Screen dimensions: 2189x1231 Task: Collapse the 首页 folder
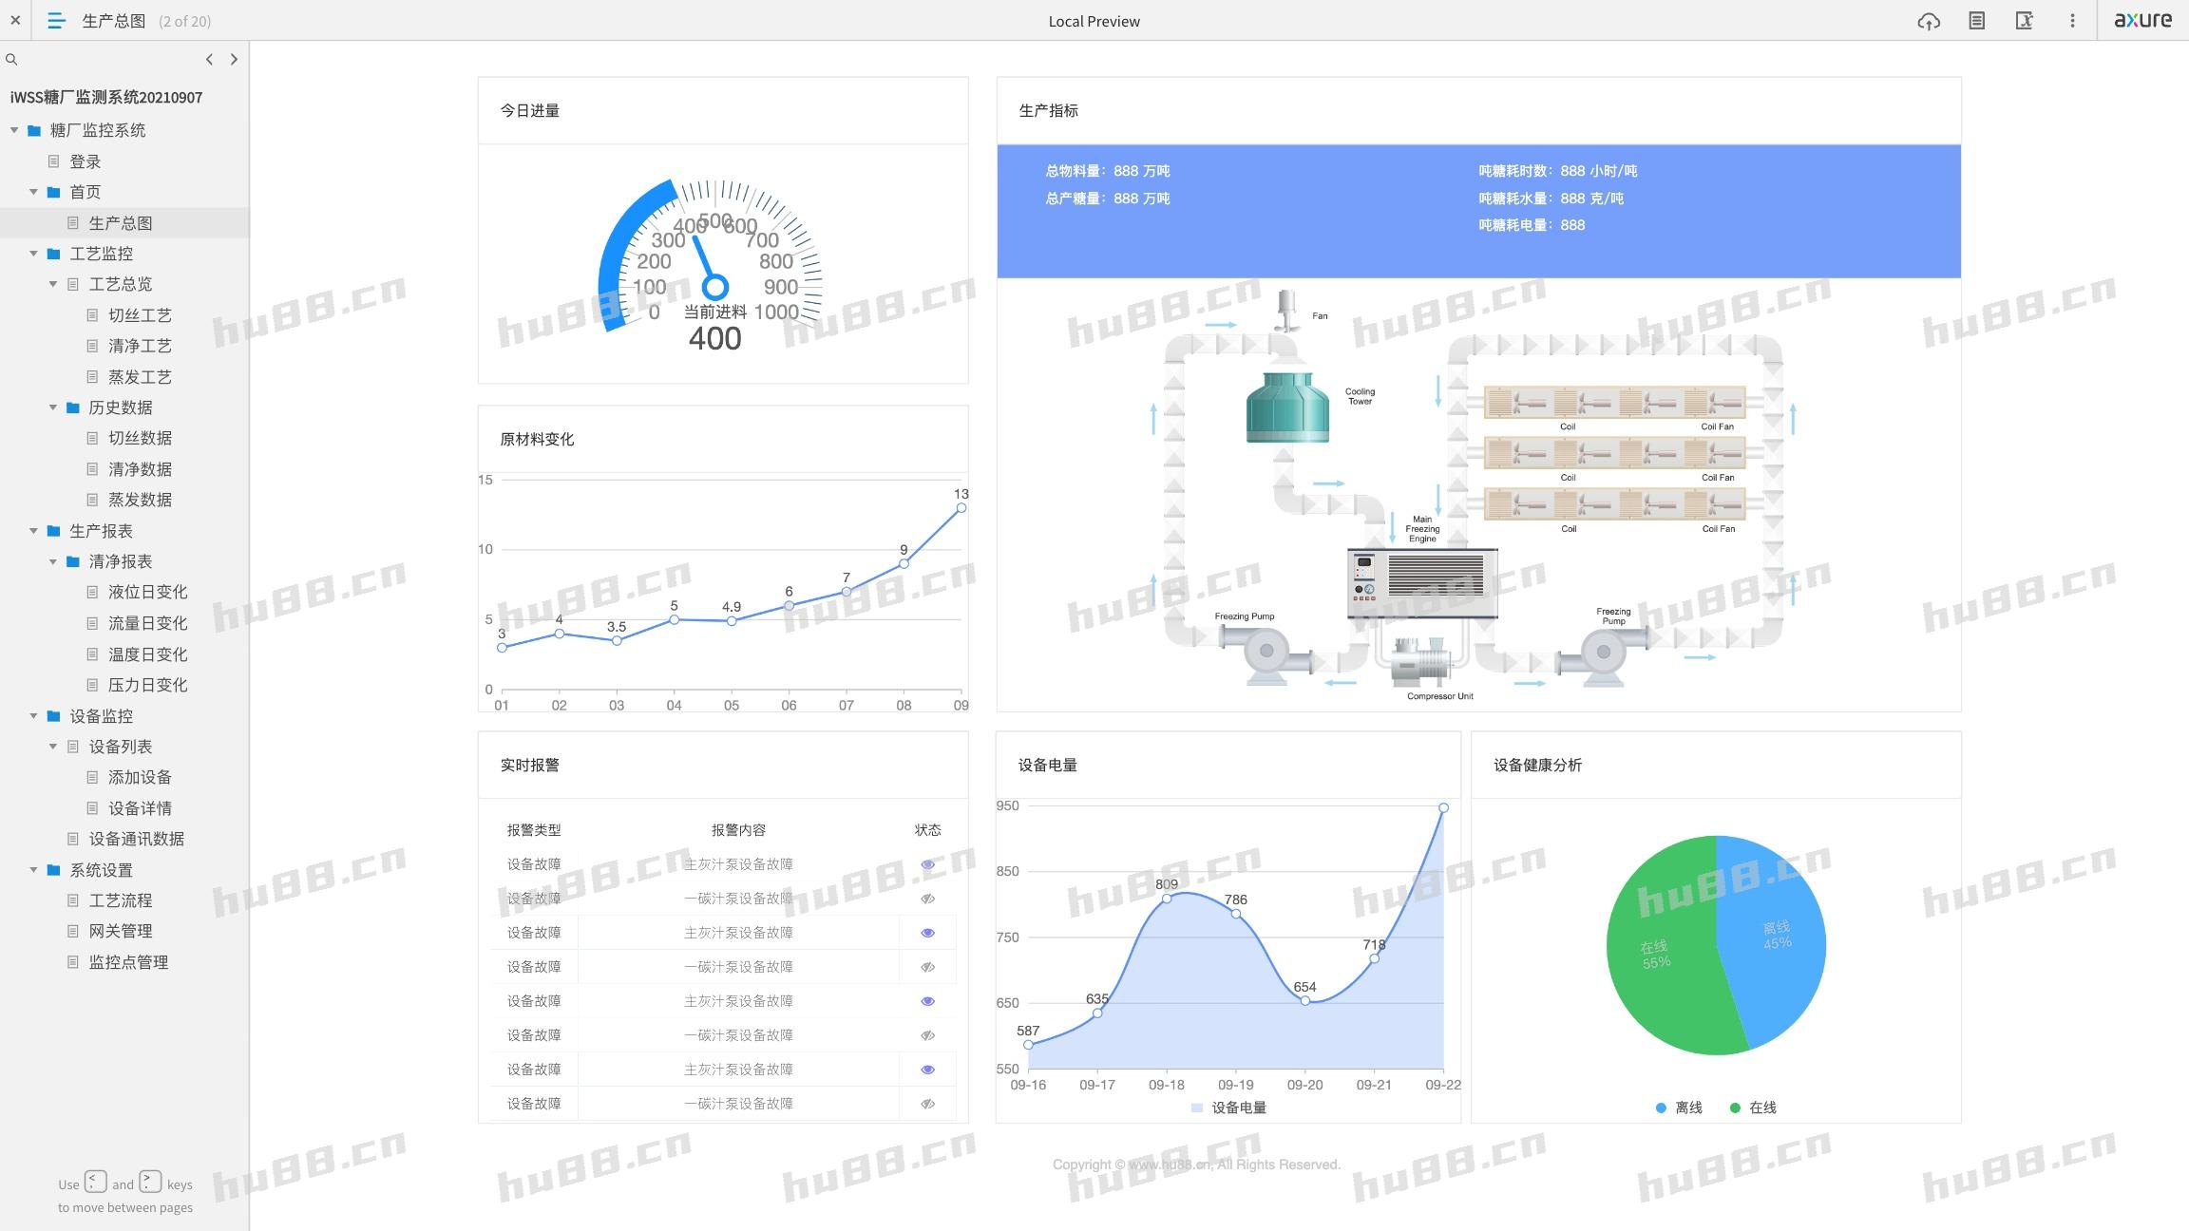33,192
